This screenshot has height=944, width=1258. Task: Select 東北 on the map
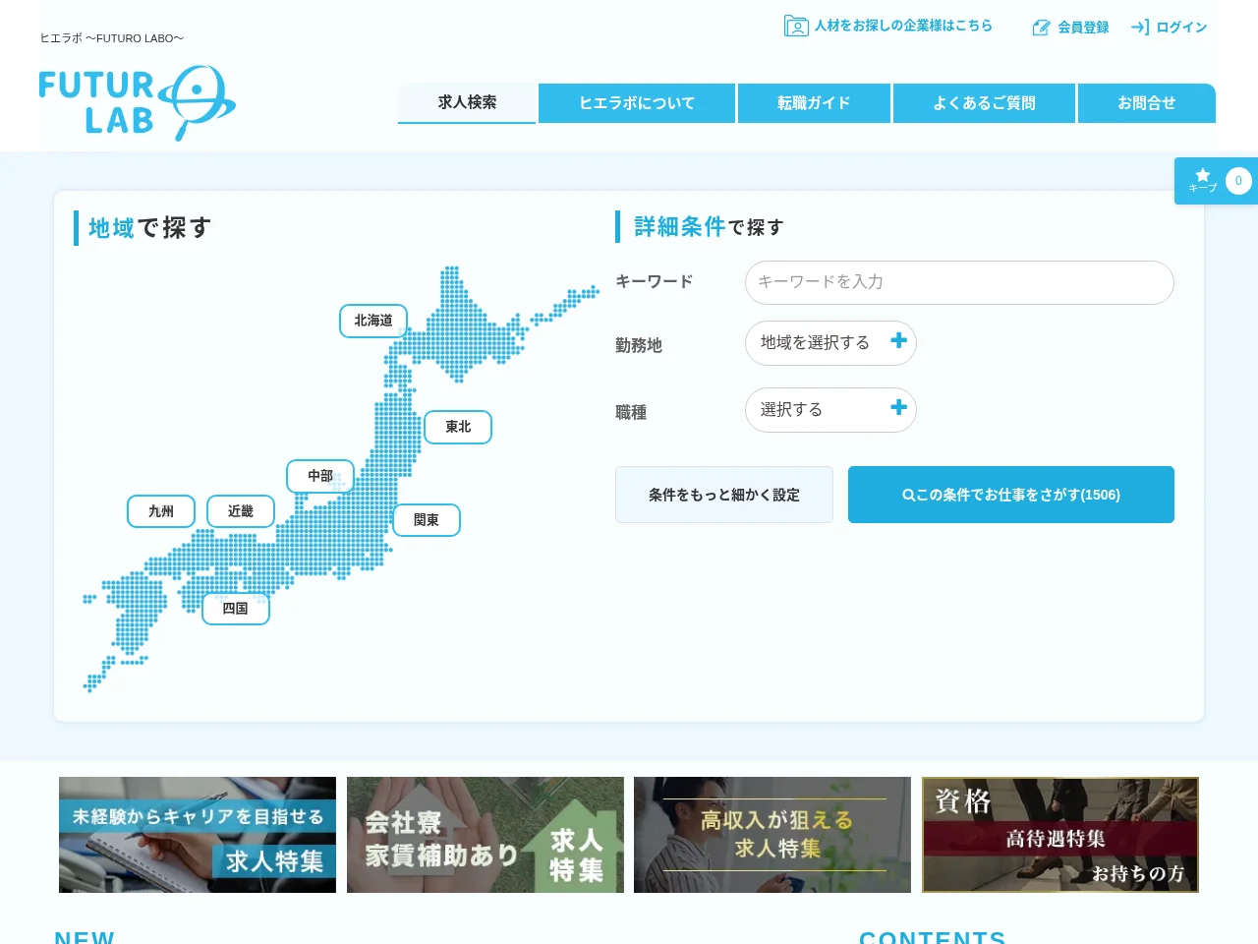point(458,427)
